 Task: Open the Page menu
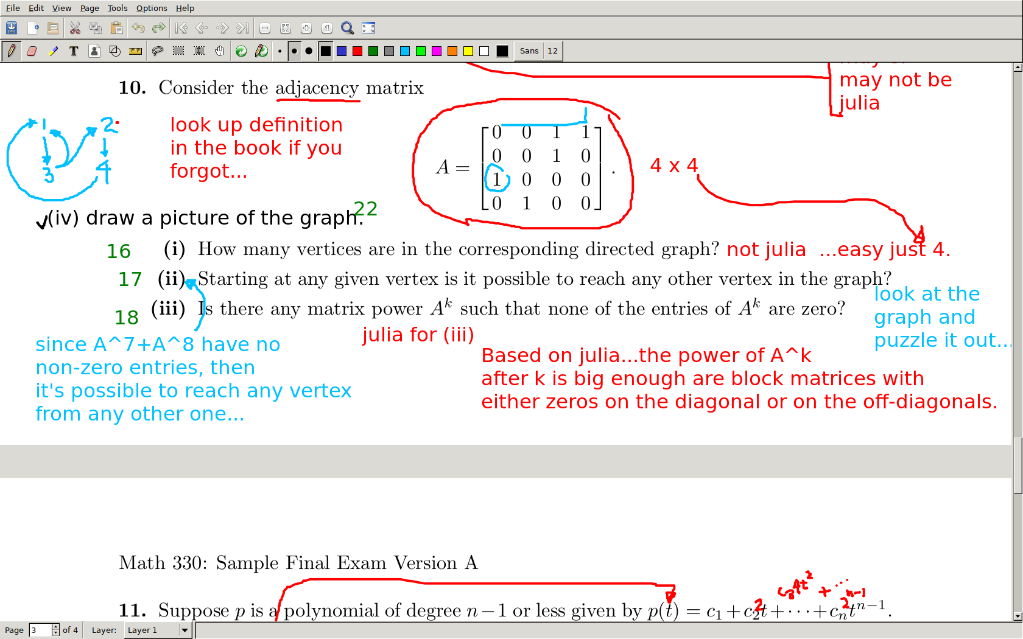(90, 8)
